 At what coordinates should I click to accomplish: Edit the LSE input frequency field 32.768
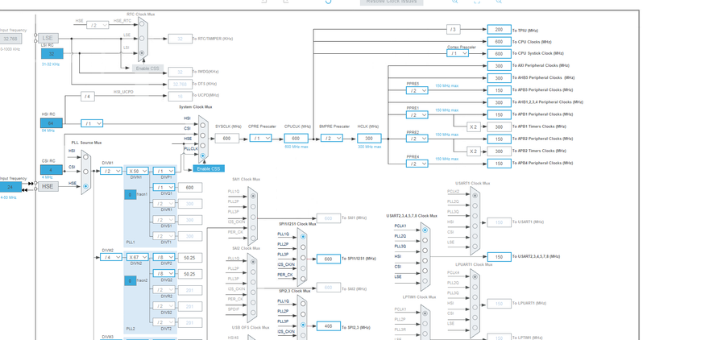click(x=10, y=39)
